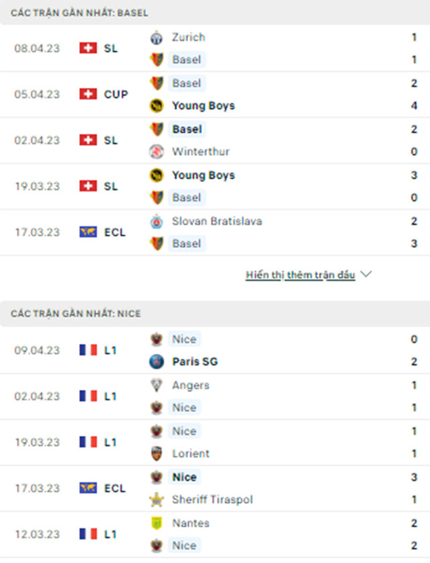Click the Lorient club crest icon
The height and width of the screenshot is (563, 430).
[157, 454]
